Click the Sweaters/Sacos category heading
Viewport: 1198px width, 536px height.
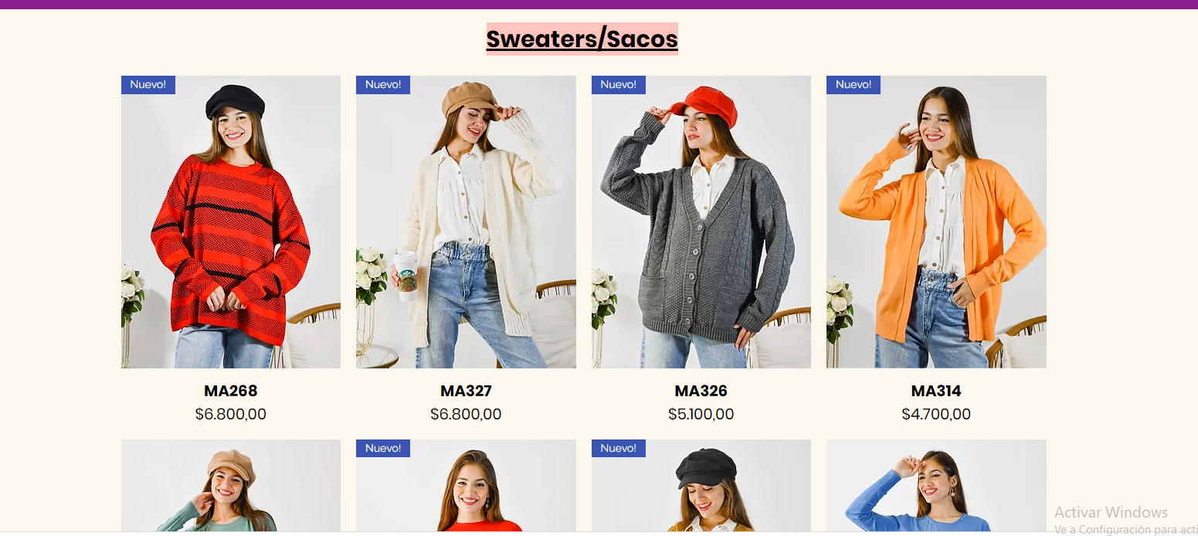tap(582, 39)
